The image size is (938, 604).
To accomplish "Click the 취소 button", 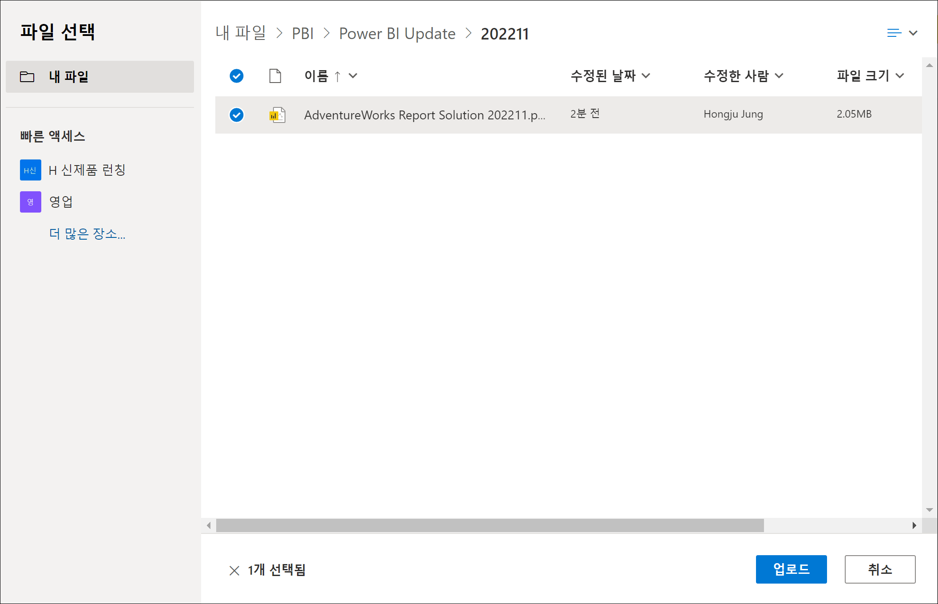I will coord(879,569).
